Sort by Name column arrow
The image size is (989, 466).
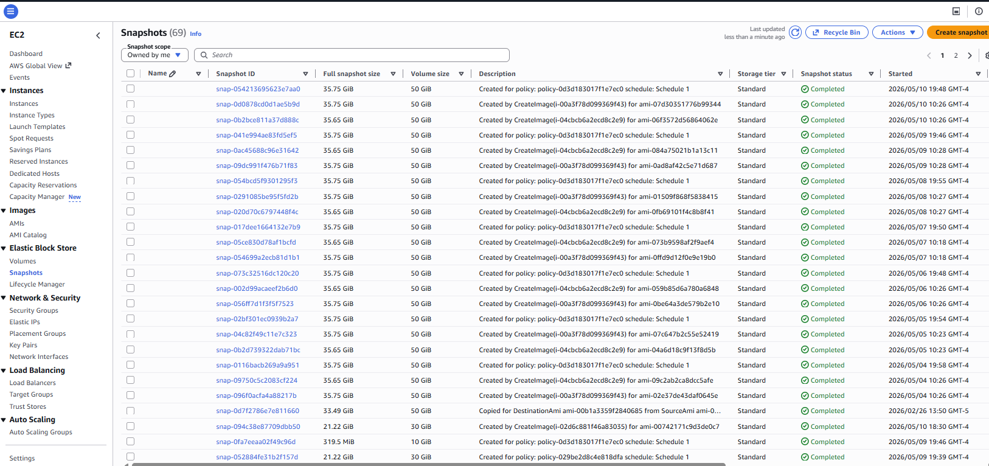(198, 74)
